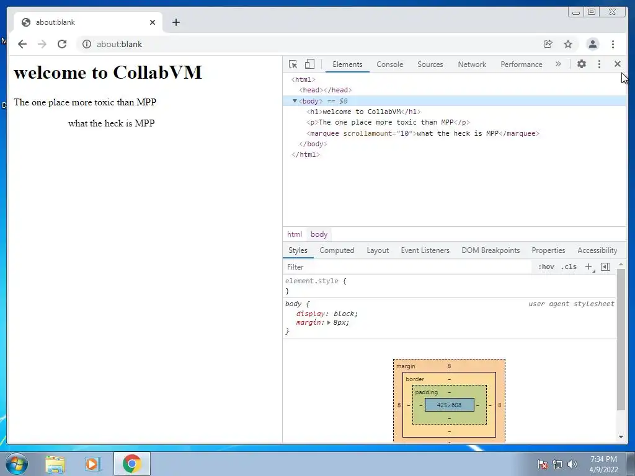Open the Event Listeners pane tab
The width and height of the screenshot is (635, 476).
coord(425,250)
